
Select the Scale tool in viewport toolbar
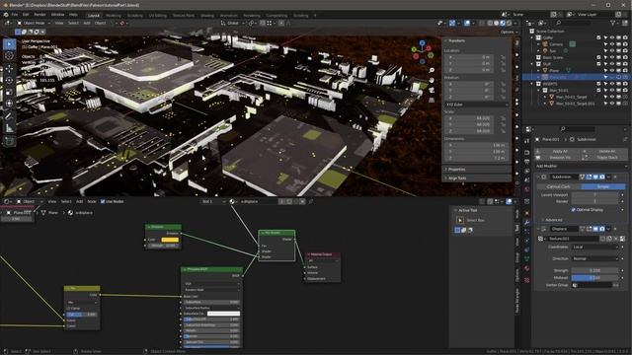click(9, 92)
